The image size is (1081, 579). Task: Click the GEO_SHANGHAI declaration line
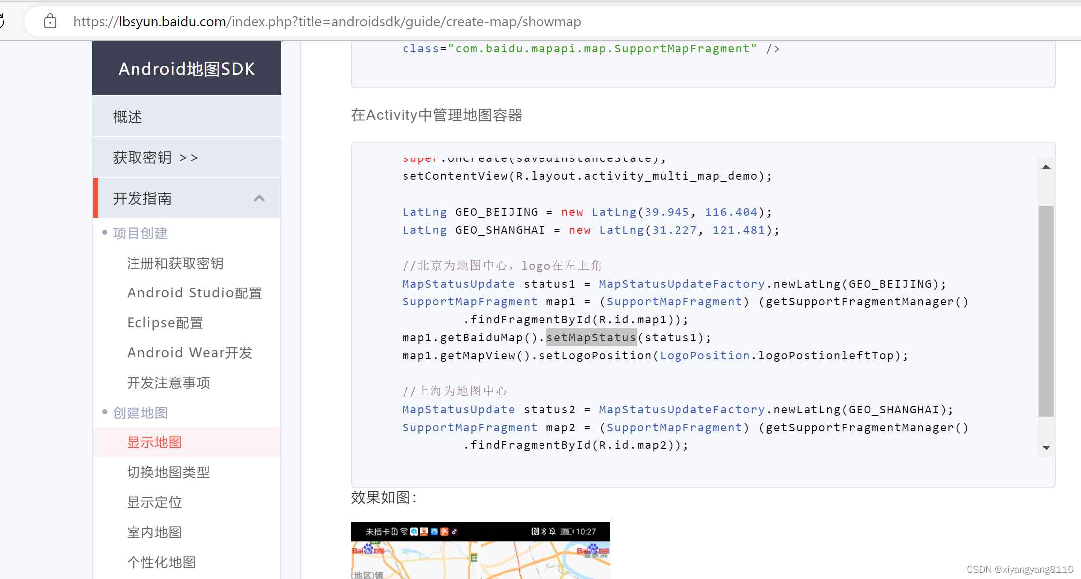[x=591, y=230]
